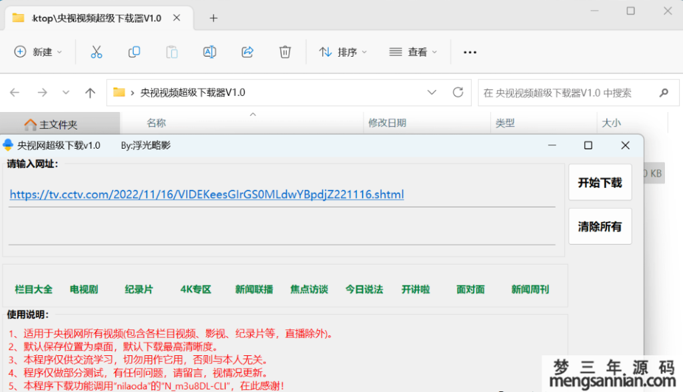683x392 pixels.
Task: Click usage note line 1 about 适用于央视网所有视频
Action: click(171, 334)
